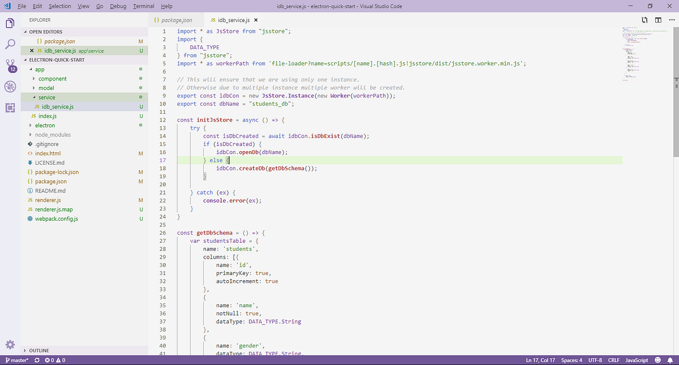Open the Explorer icon in the activity bar

coord(9,23)
